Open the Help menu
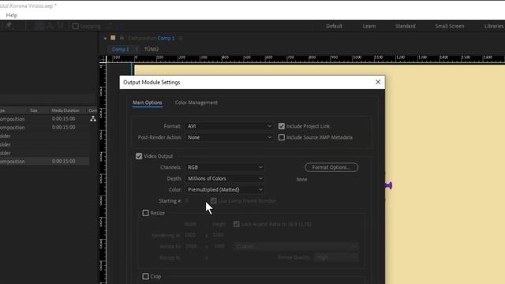 pos(12,15)
